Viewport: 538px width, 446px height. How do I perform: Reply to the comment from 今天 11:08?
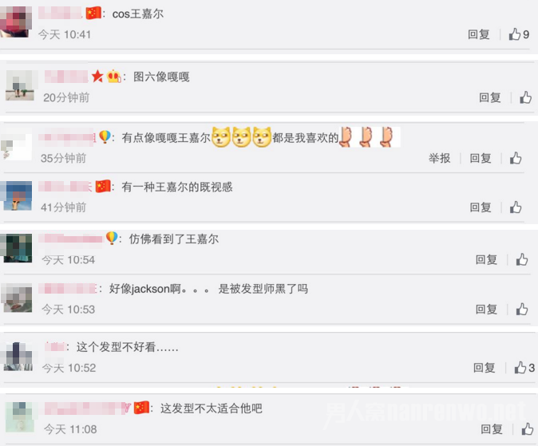(x=492, y=429)
